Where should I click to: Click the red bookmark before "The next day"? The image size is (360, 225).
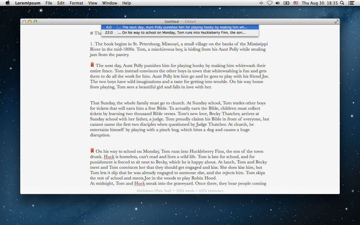pyautogui.click(x=92, y=65)
